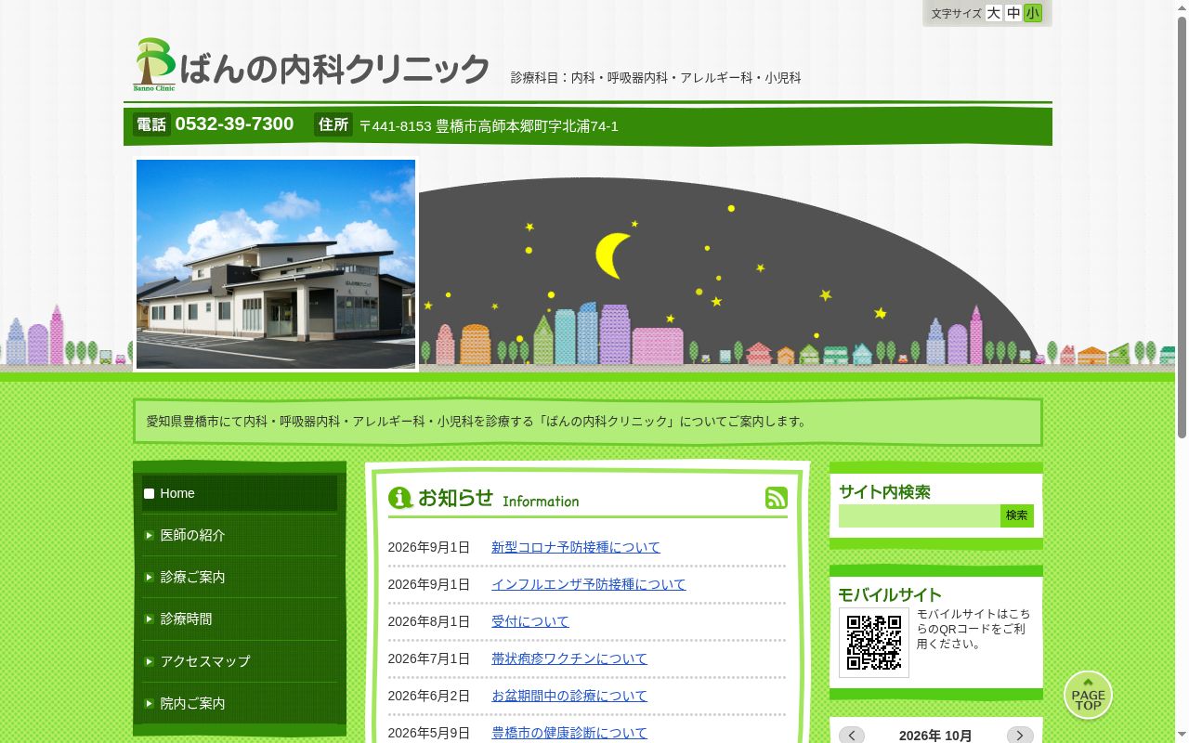This screenshot has height=743, width=1189.
Task: Click the 検索 search button
Action: point(1017,515)
